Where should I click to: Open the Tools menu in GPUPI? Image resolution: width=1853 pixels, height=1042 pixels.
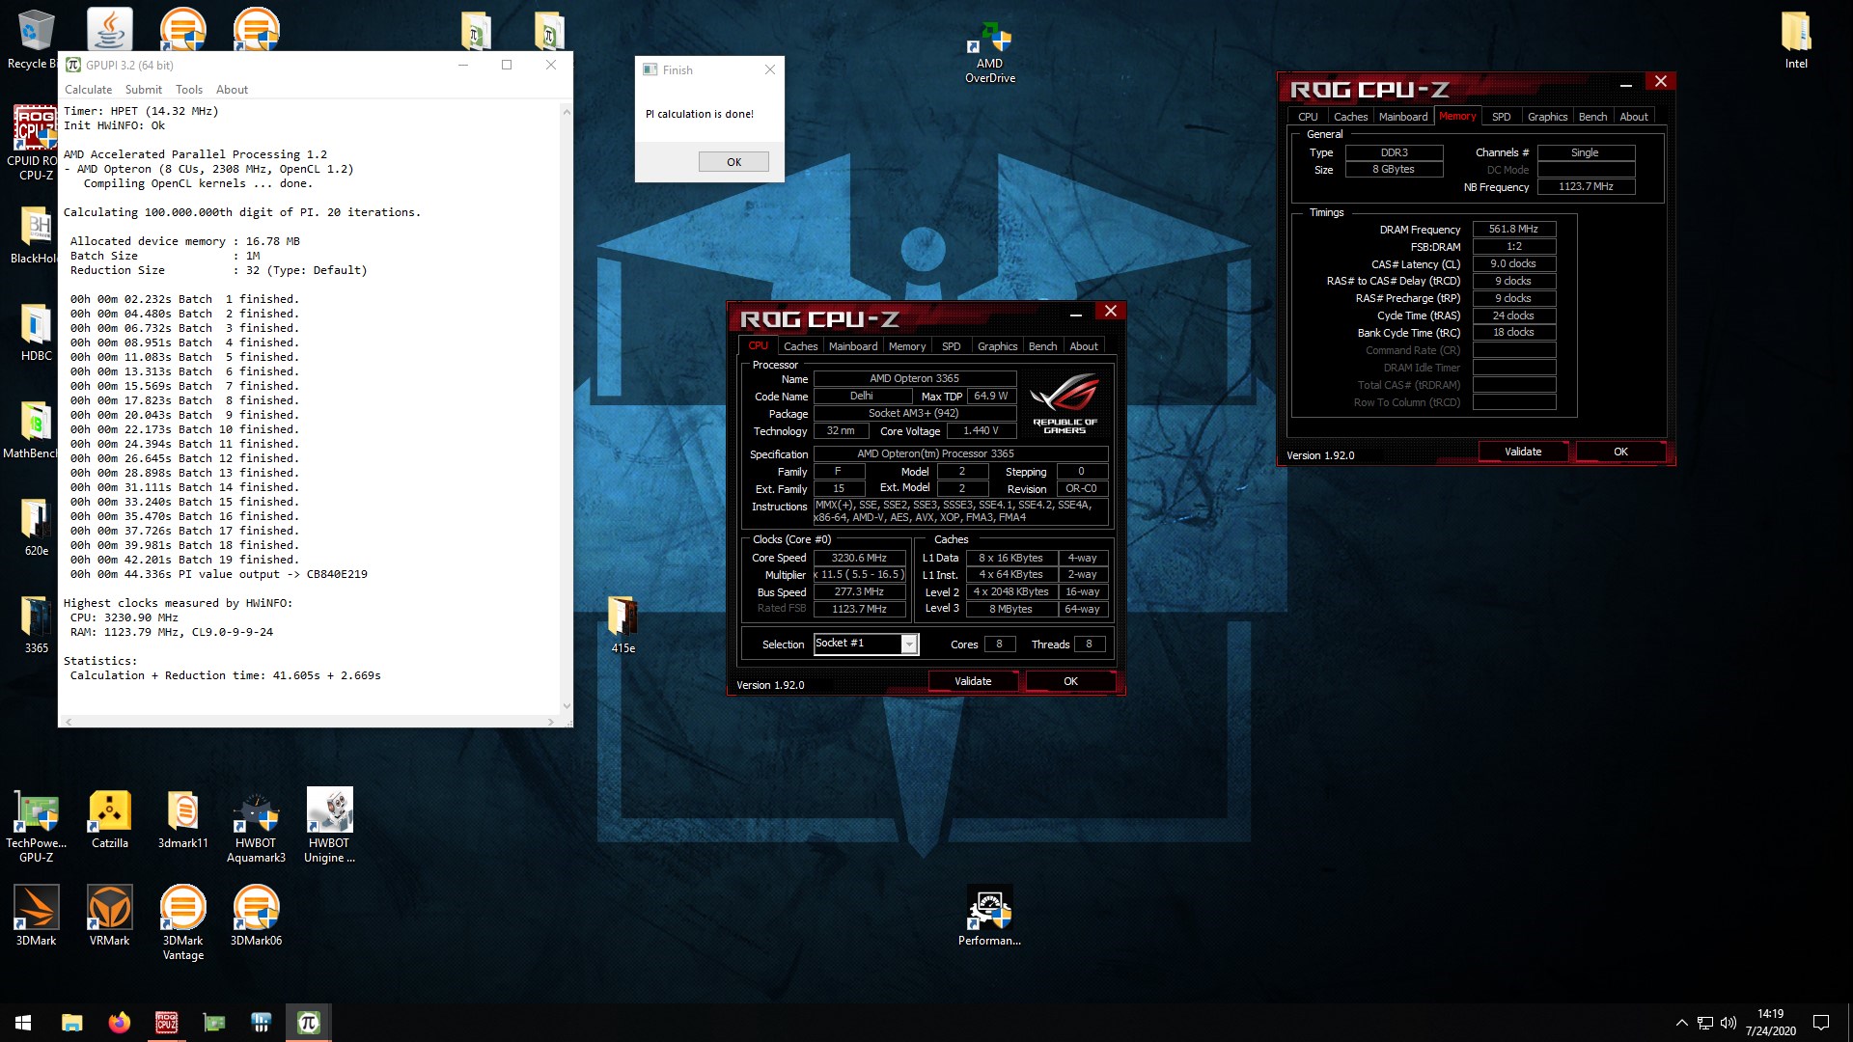coord(189,90)
